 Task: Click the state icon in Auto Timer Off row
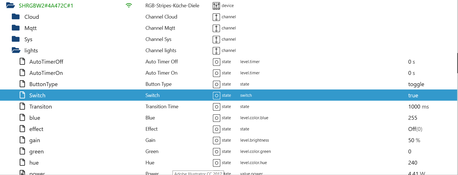pos(216,62)
